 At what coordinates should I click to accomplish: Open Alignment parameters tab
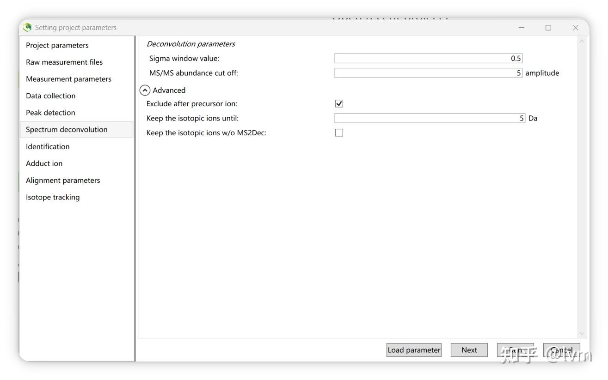coord(63,180)
